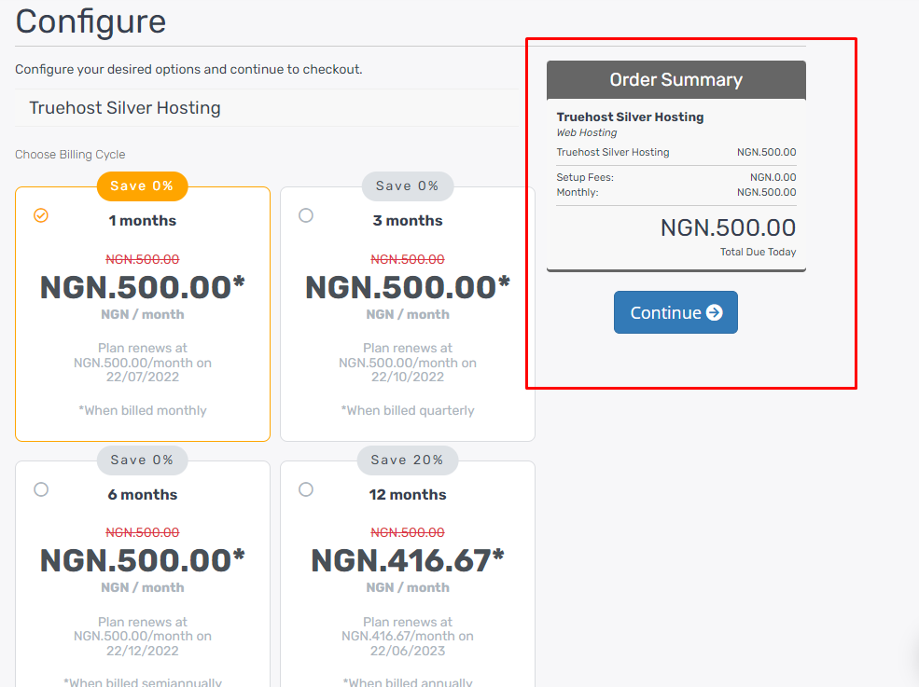919x687 pixels.
Task: Click the Save 0% badge above 6 months
Action: pyautogui.click(x=142, y=460)
